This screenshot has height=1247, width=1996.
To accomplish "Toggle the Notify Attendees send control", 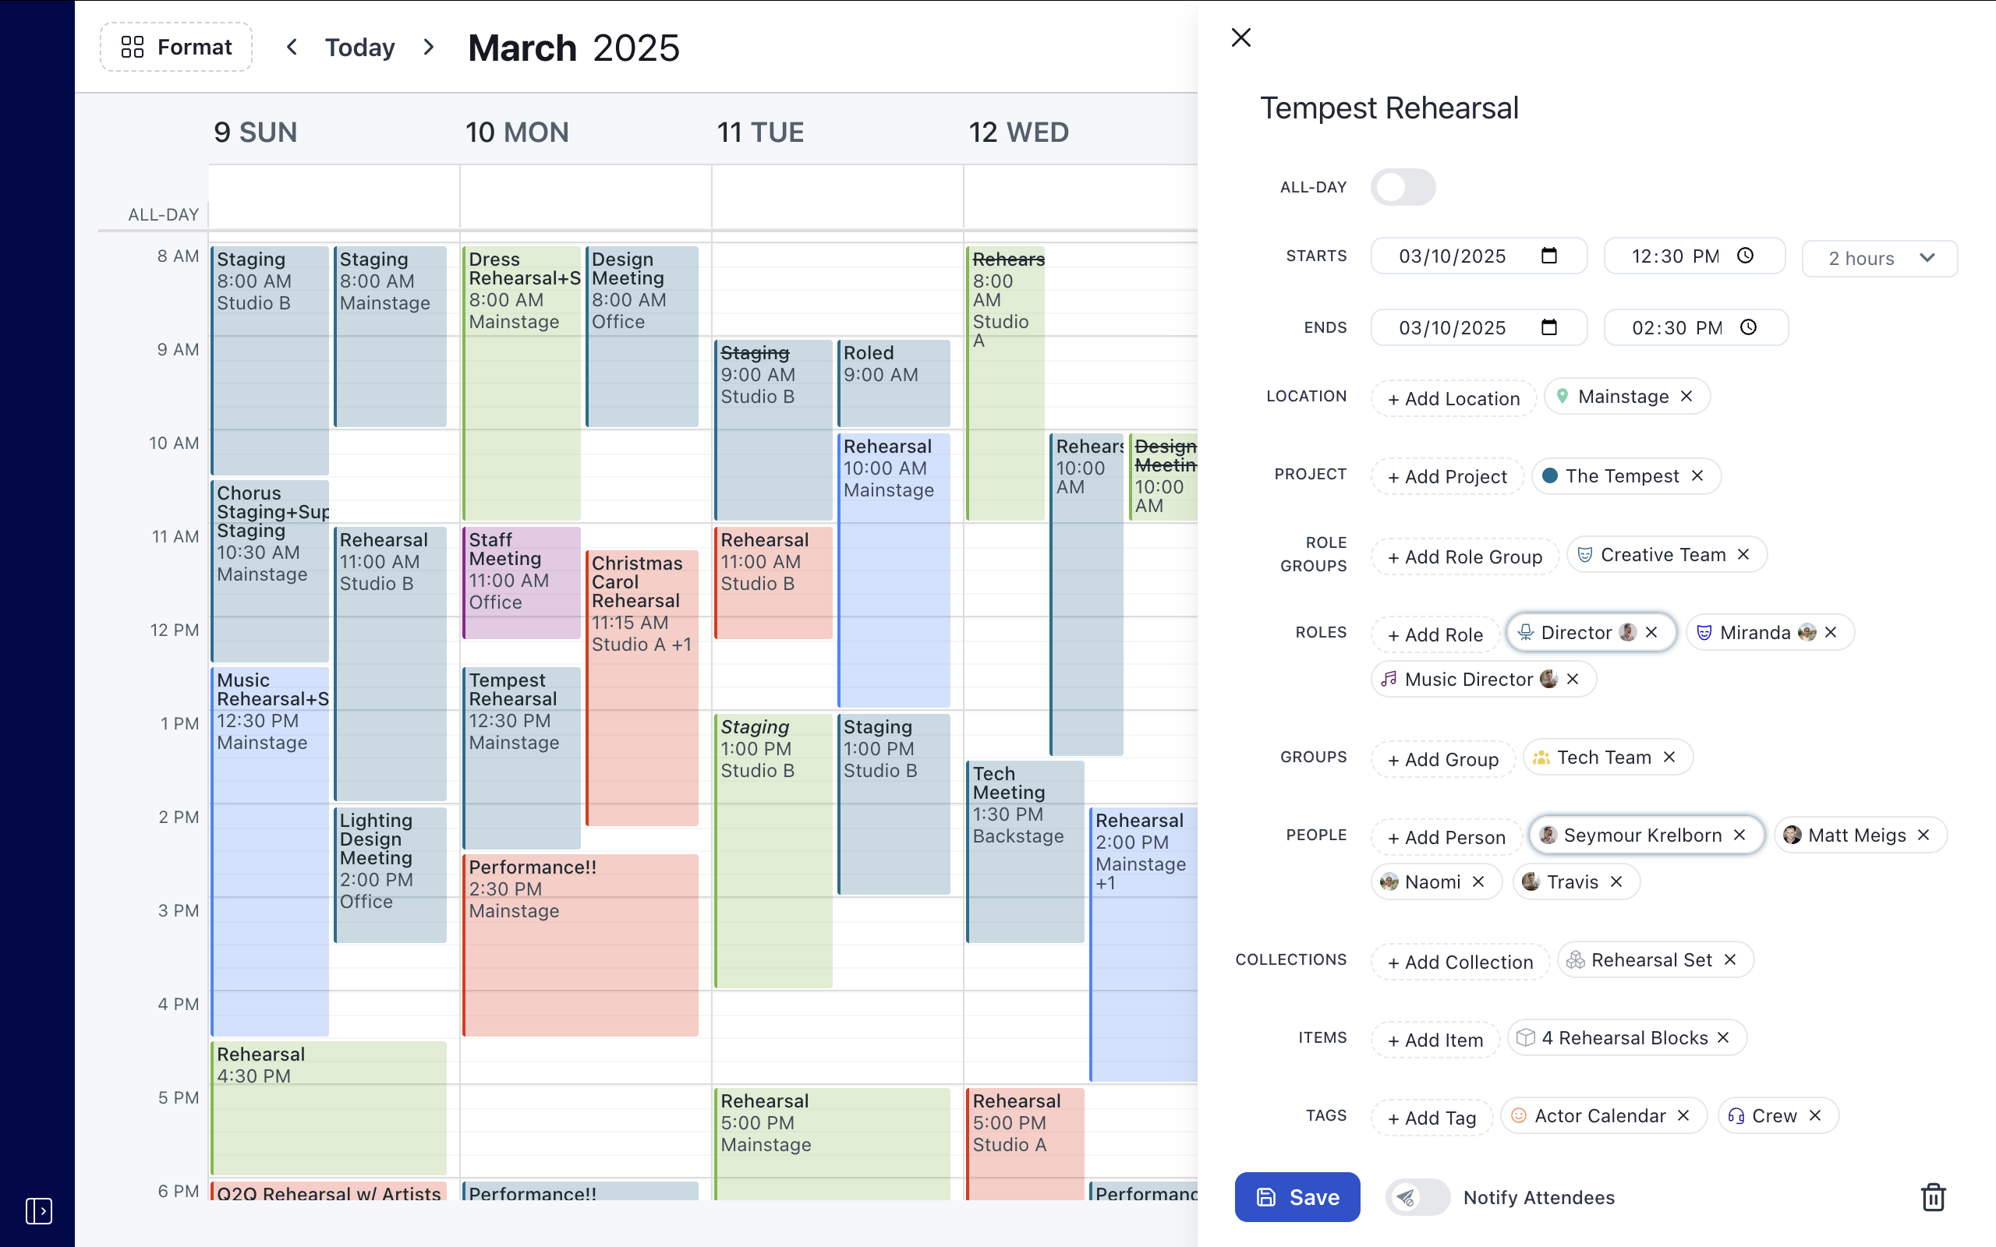I will tap(1415, 1196).
